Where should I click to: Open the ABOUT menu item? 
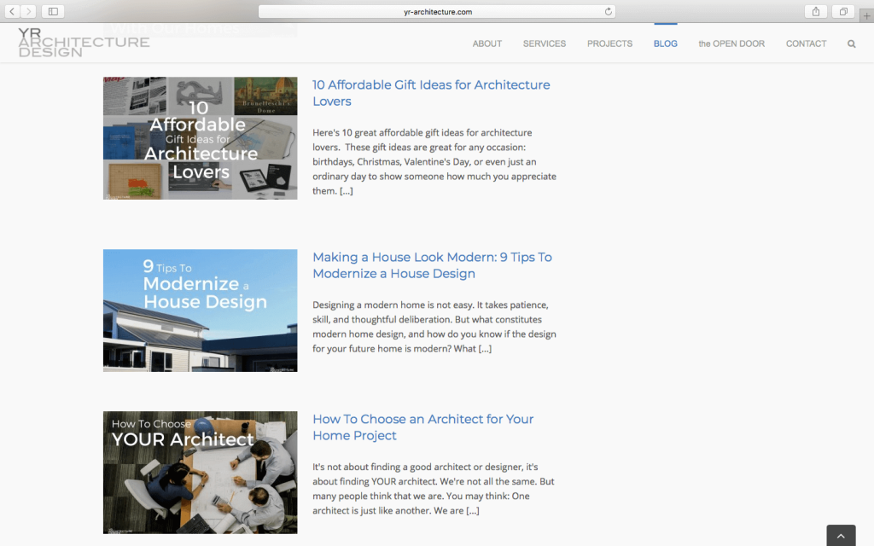(487, 44)
